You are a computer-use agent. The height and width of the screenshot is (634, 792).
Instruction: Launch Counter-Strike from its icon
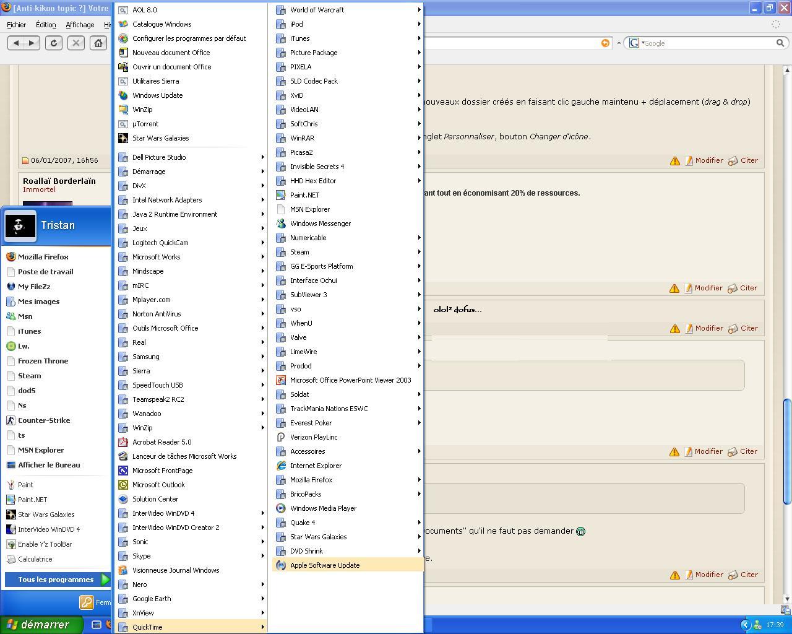11,420
